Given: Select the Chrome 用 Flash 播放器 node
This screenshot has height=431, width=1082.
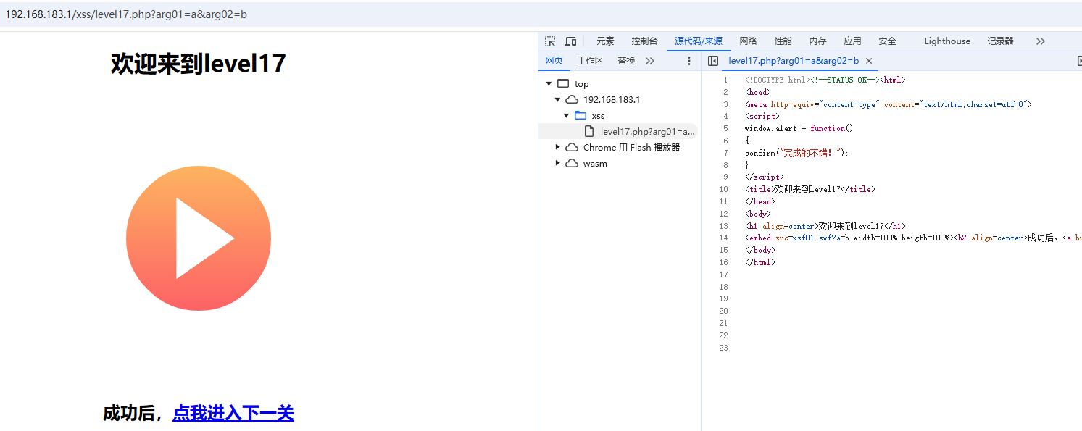Looking at the screenshot, I should click(x=631, y=148).
